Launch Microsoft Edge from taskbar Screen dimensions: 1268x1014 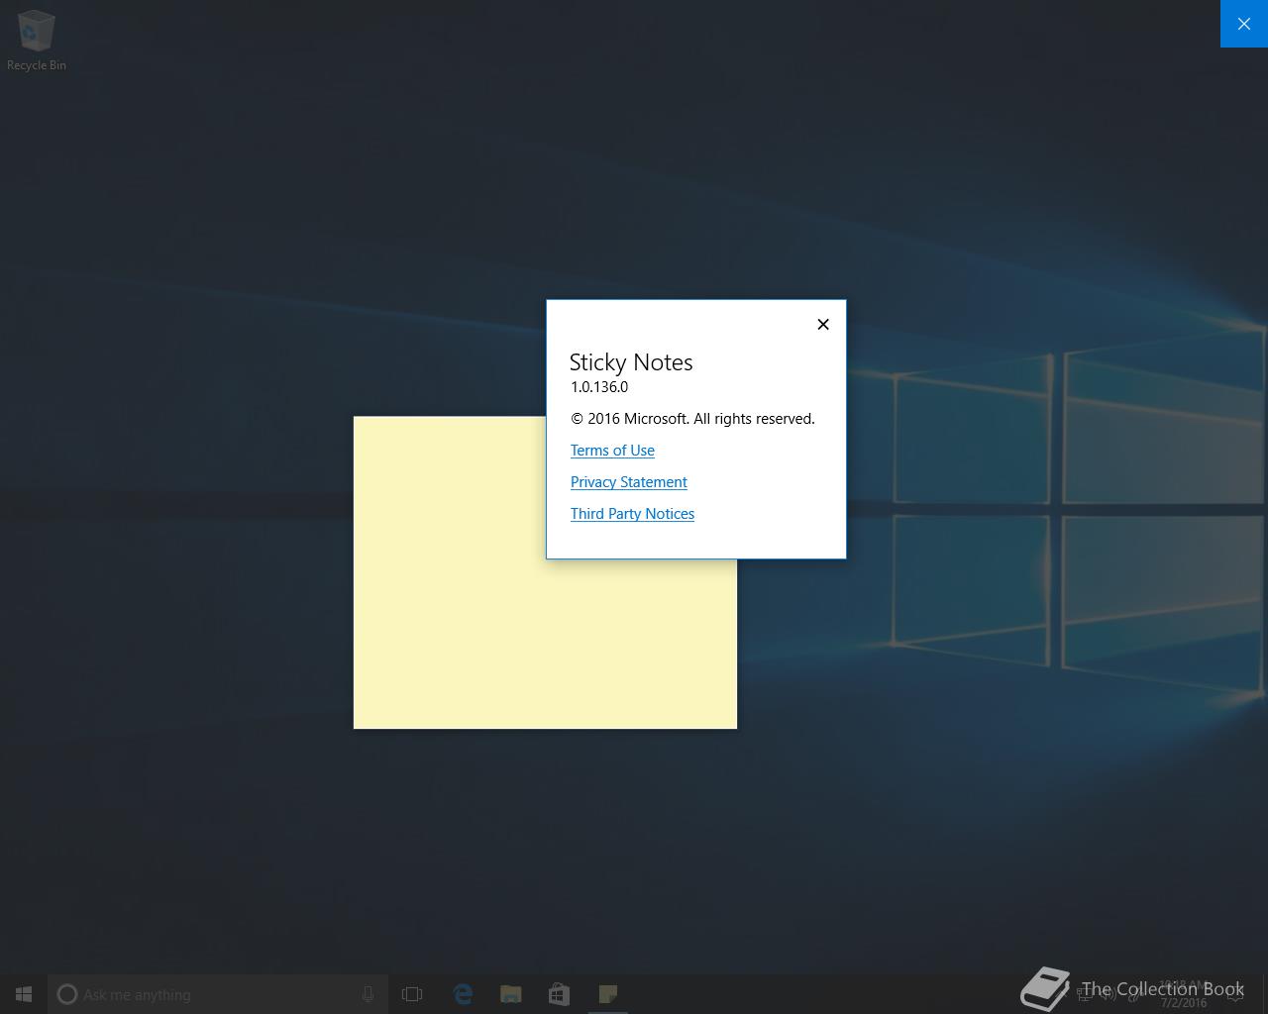[x=463, y=994]
